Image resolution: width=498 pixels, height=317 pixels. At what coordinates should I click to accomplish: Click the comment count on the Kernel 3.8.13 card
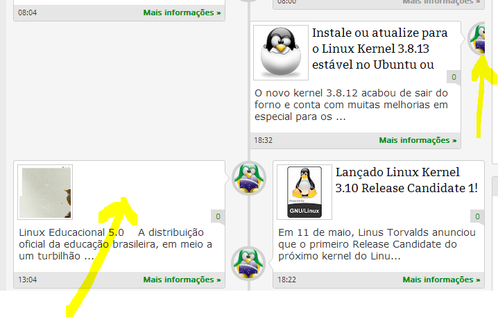point(454,77)
